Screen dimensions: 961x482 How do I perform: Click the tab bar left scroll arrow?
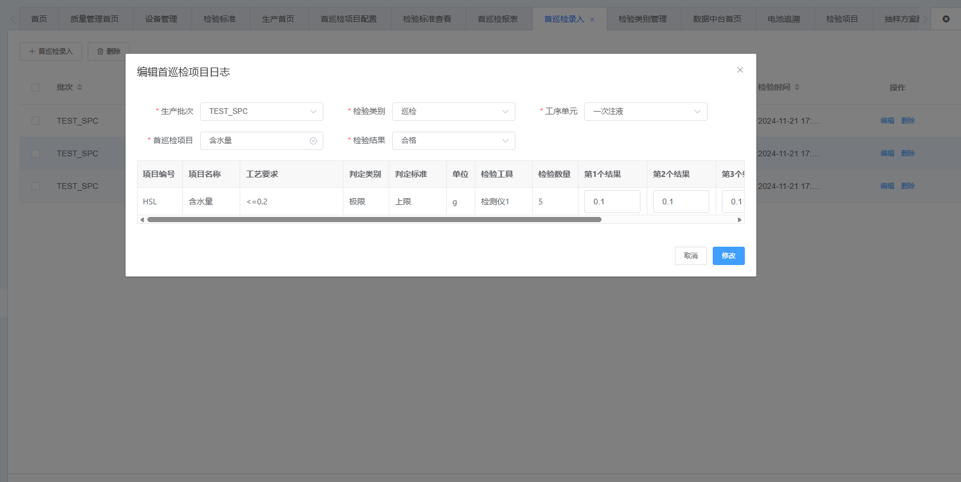13,19
